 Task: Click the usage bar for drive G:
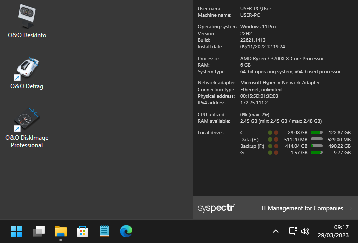[x=317, y=153]
